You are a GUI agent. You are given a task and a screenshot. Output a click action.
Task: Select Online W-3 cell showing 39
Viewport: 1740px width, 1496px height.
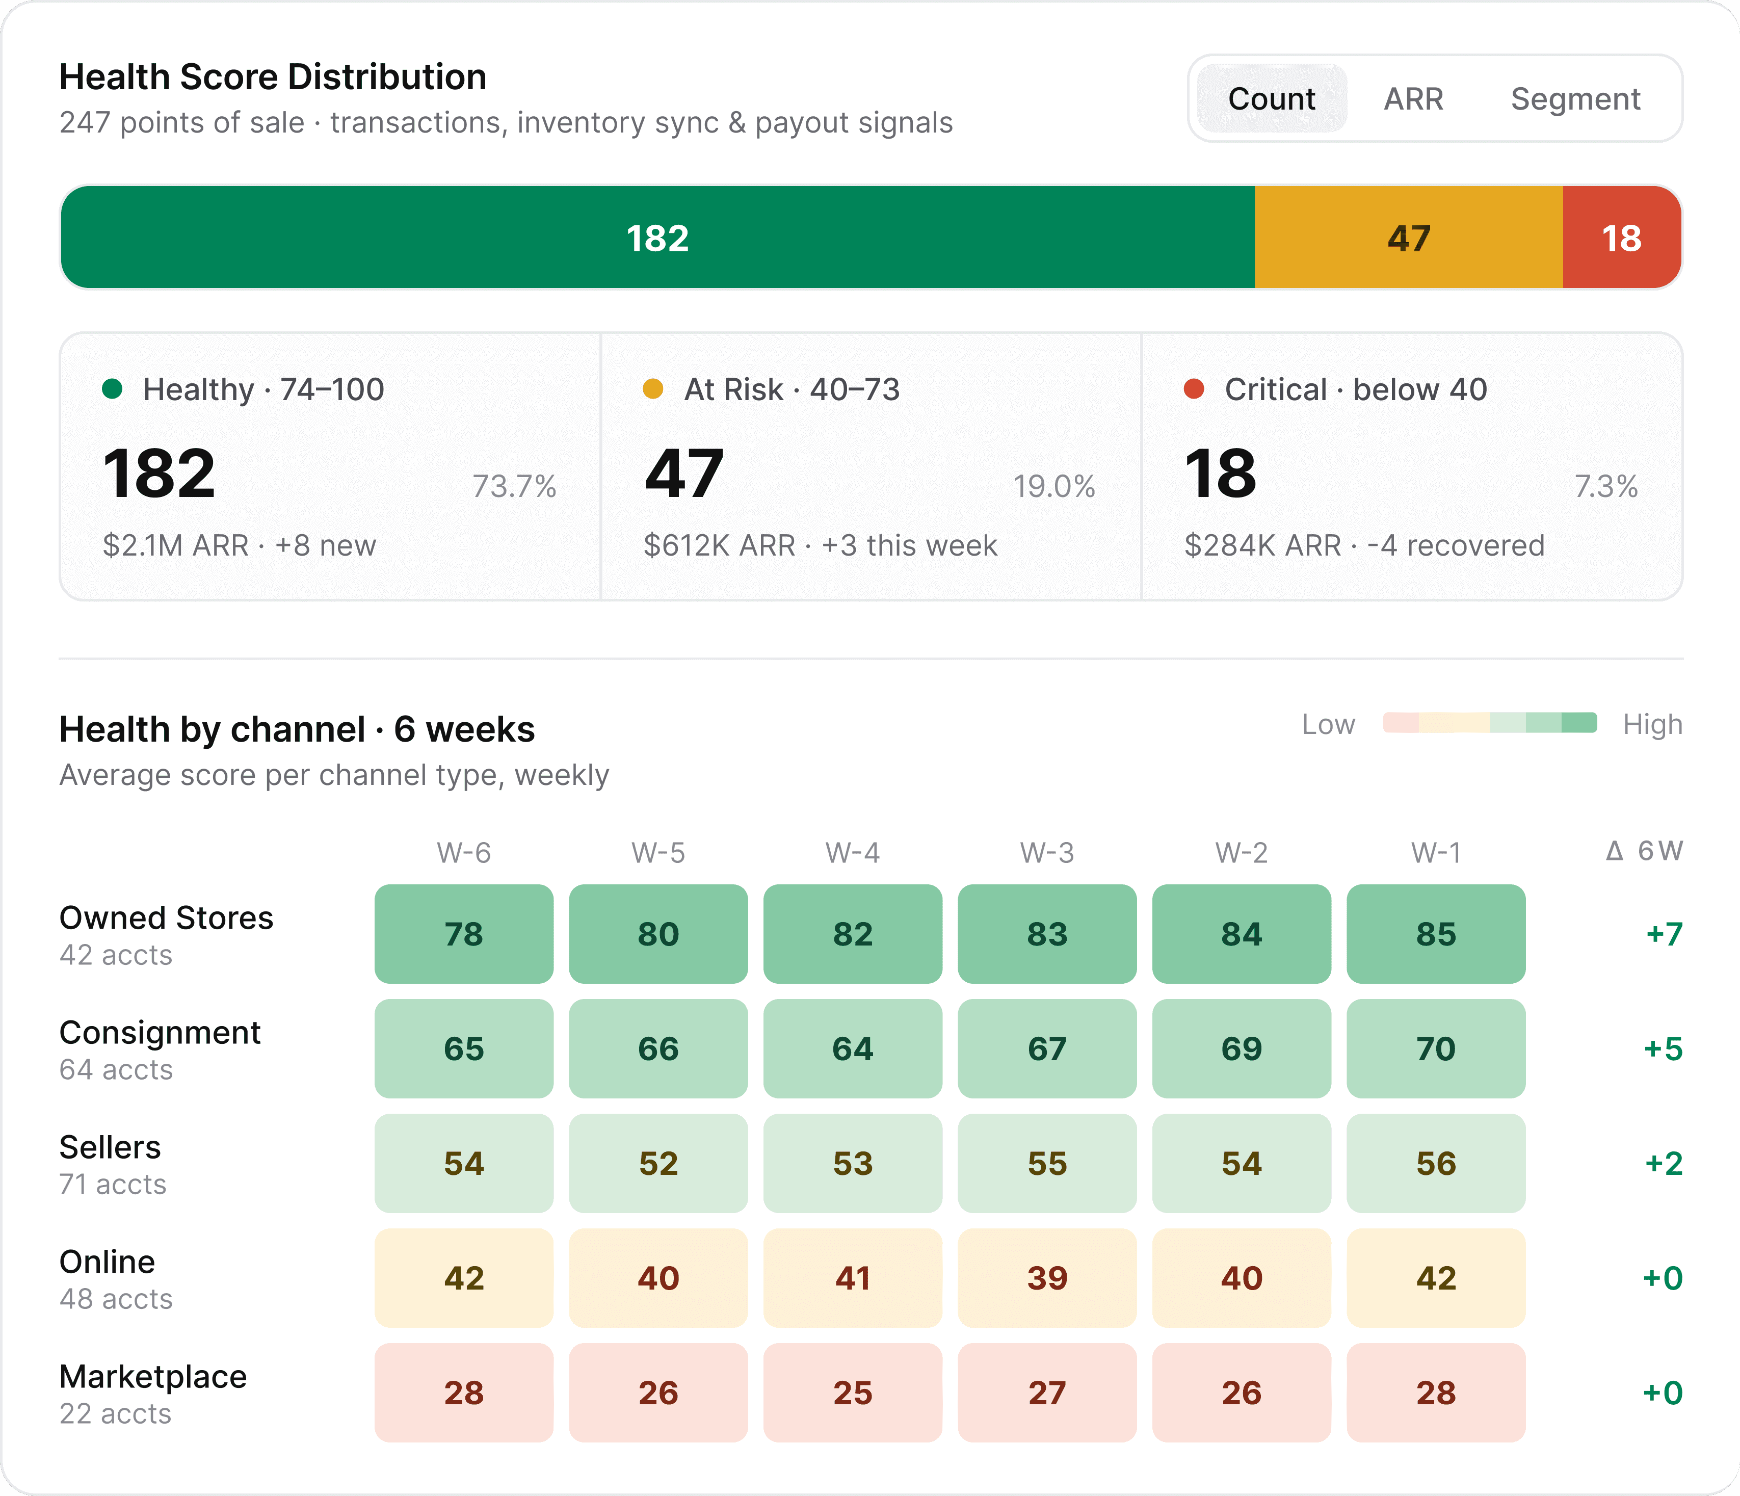(x=1046, y=1278)
